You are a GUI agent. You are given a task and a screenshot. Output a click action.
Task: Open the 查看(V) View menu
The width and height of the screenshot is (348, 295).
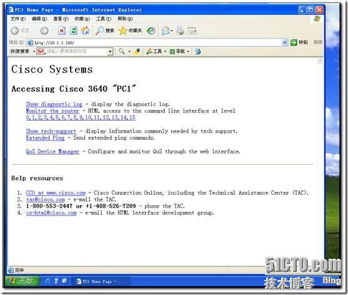[x=61, y=19]
